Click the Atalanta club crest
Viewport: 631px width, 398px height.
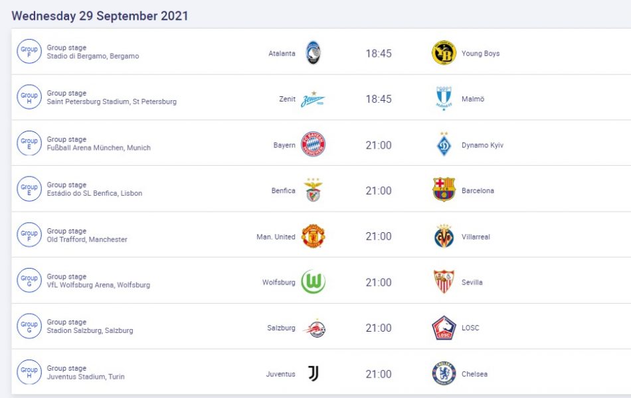[x=313, y=53]
